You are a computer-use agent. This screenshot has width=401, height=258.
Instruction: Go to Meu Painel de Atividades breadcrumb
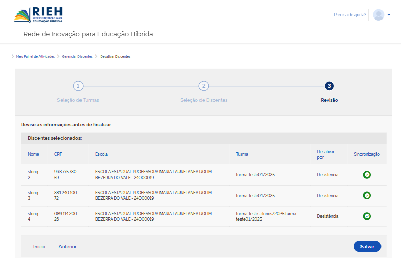coord(35,56)
